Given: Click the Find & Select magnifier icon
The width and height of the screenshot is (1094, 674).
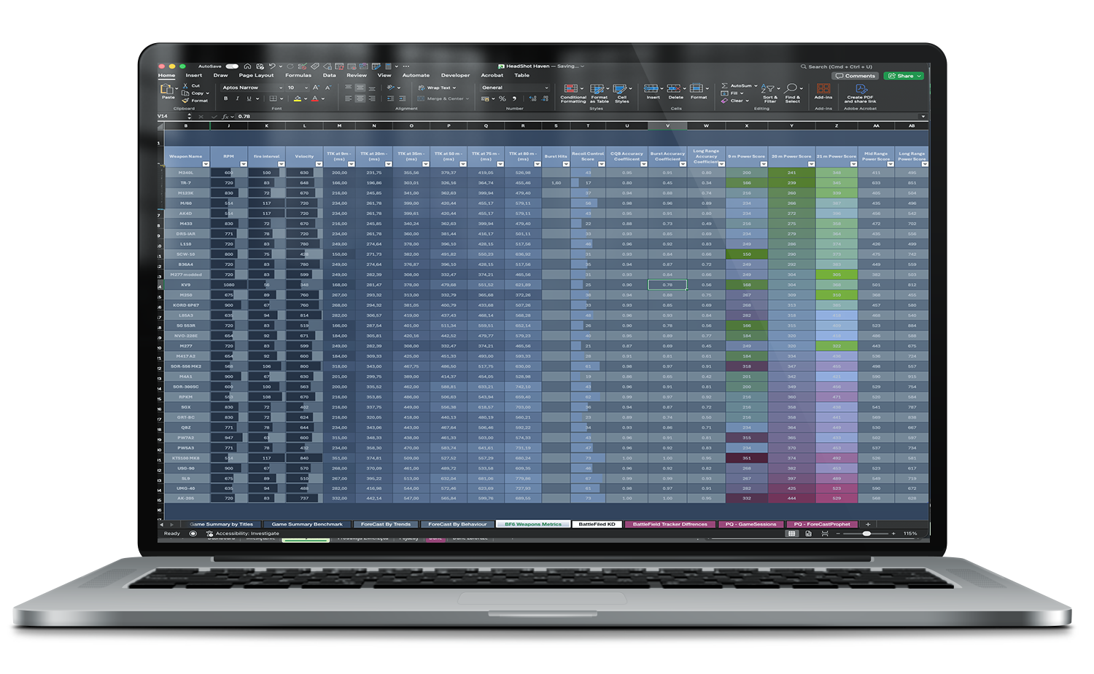Looking at the screenshot, I should [x=792, y=89].
